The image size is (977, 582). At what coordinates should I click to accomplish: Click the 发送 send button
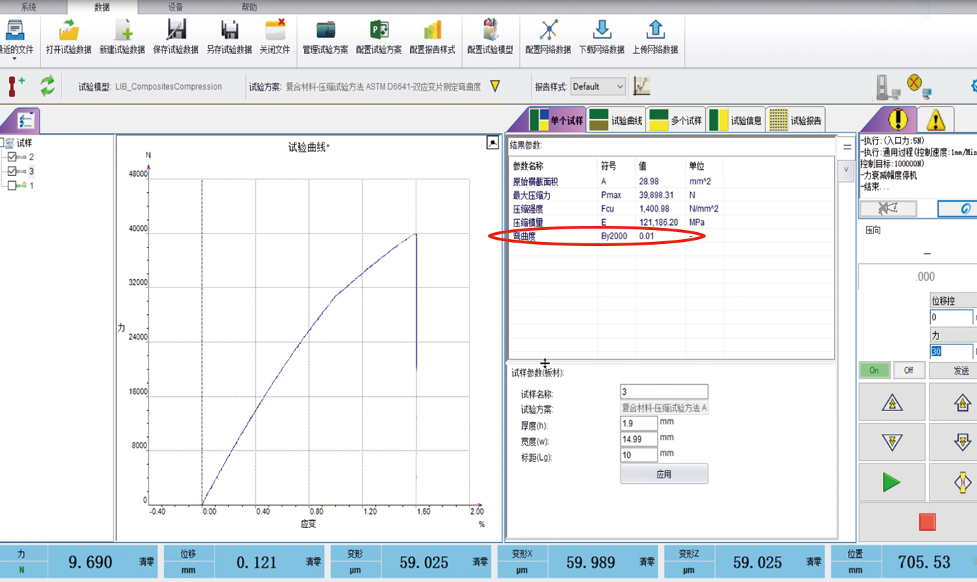tap(960, 370)
